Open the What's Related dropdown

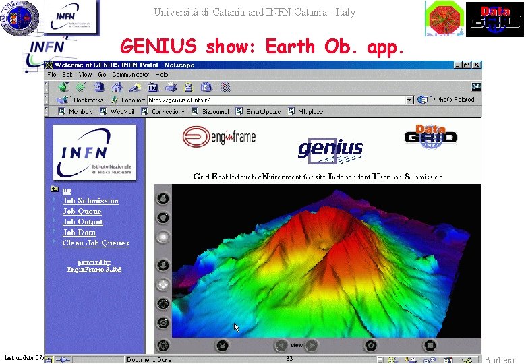point(446,100)
